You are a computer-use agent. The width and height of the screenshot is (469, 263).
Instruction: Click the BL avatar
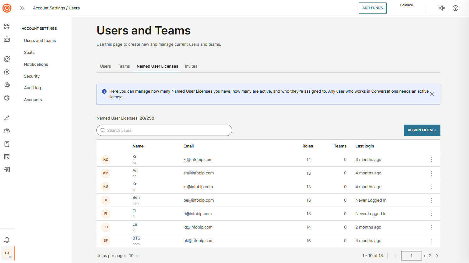[106, 200]
